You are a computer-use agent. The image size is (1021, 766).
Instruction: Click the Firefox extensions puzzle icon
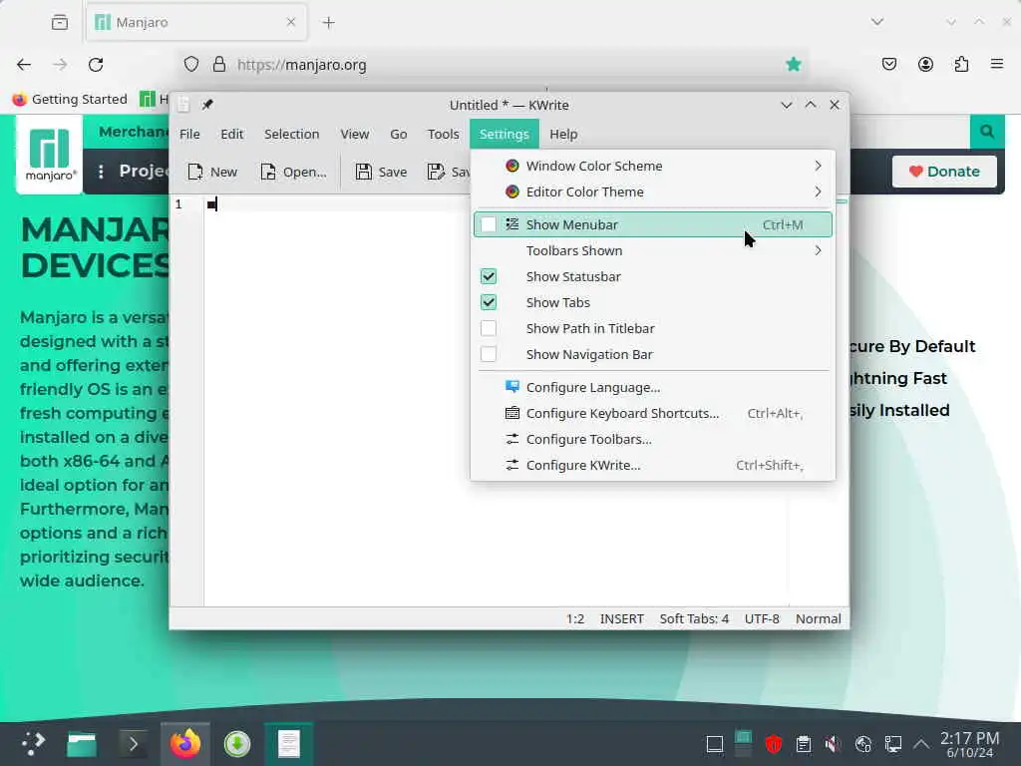pyautogui.click(x=961, y=64)
